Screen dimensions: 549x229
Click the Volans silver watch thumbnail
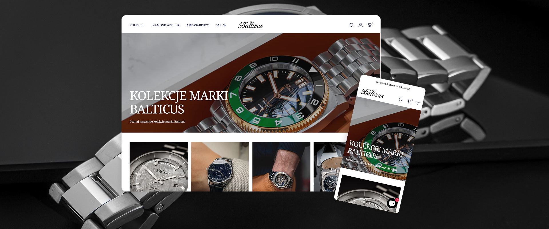(x=159, y=167)
